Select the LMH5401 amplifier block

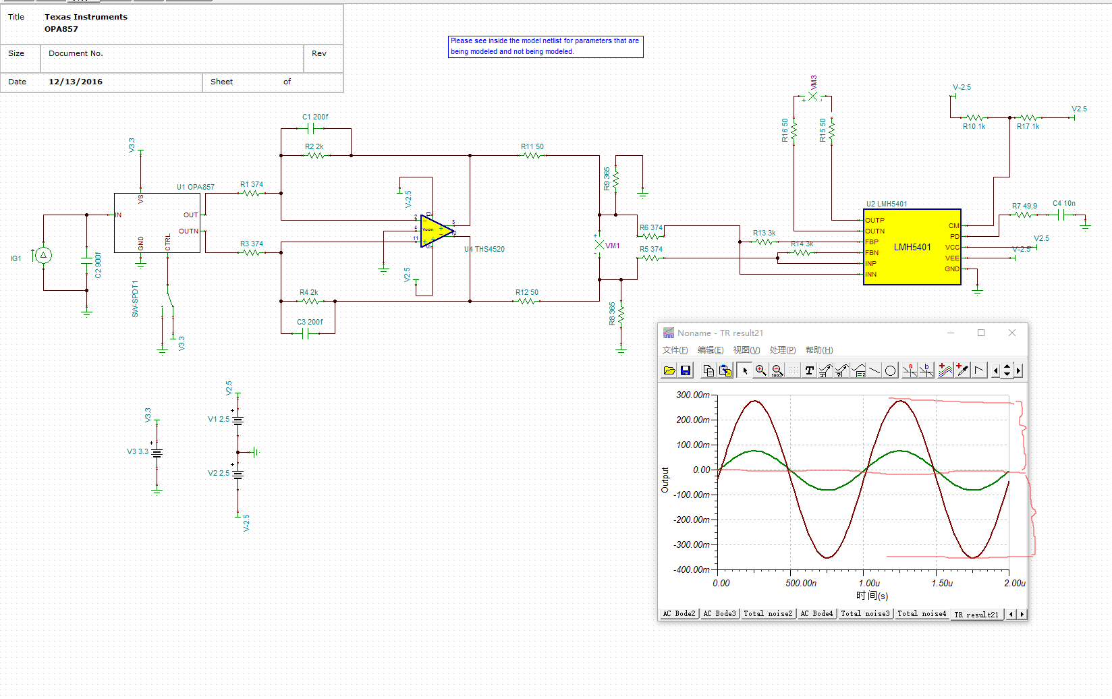point(912,247)
